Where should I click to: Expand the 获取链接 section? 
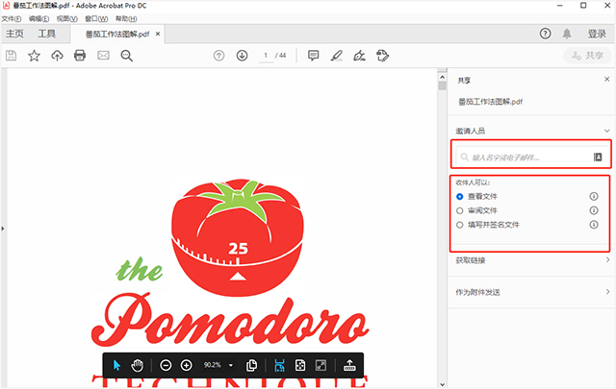pos(607,259)
